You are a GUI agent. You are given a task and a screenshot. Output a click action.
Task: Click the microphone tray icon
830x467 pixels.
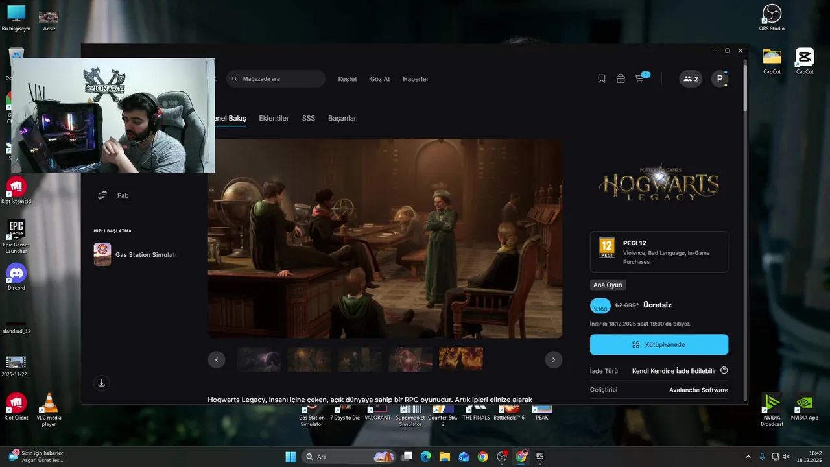pyautogui.click(x=762, y=457)
